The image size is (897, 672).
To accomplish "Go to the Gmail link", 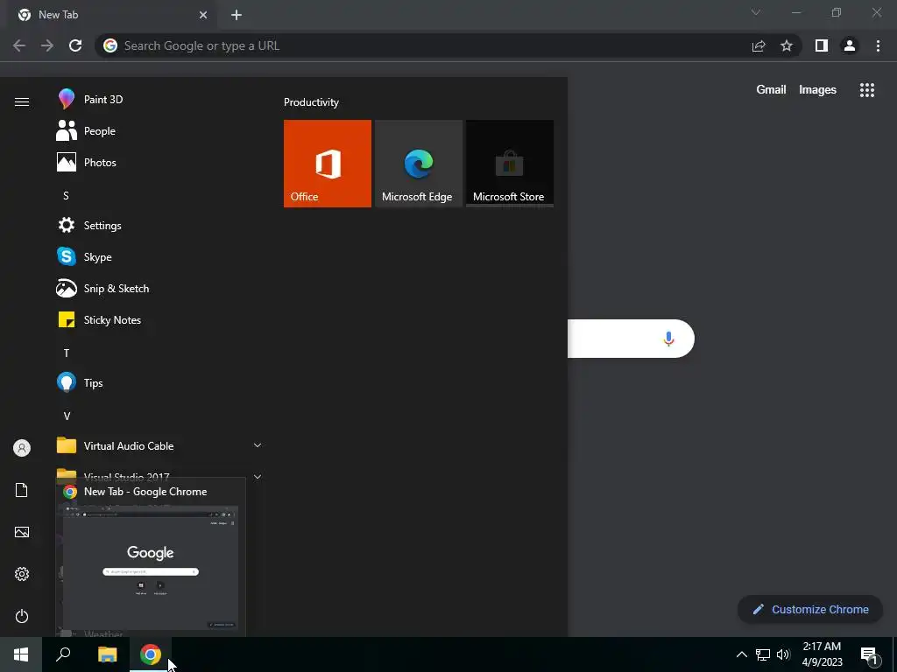I will (x=771, y=90).
